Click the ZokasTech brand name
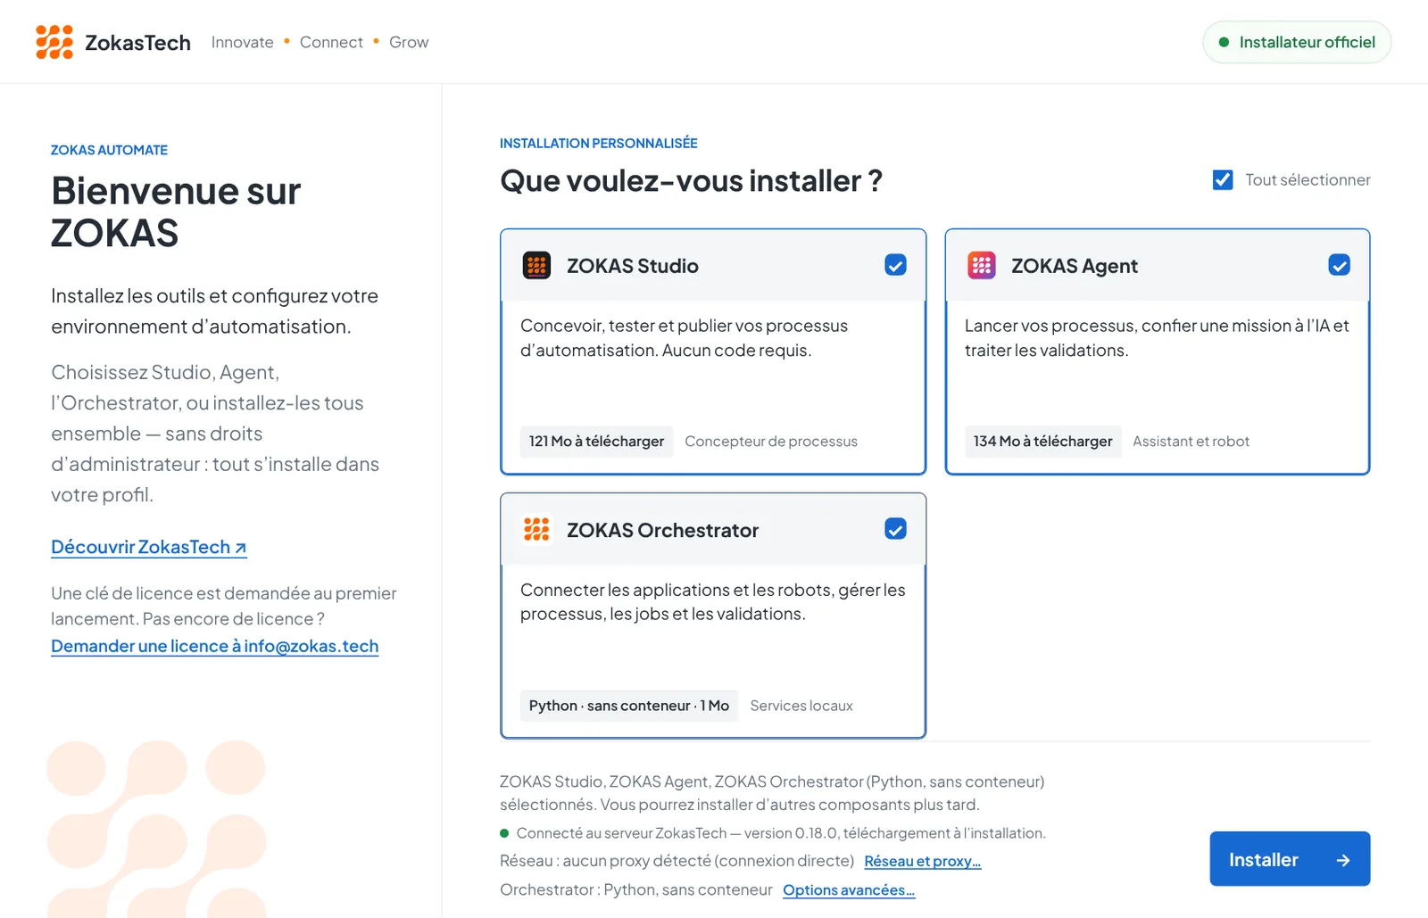The width and height of the screenshot is (1428, 918). point(137,43)
